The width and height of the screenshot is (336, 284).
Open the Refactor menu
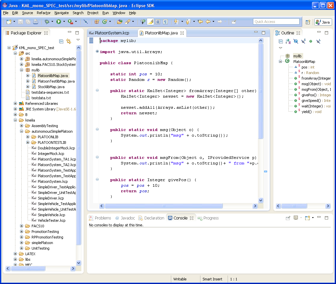click(44, 13)
